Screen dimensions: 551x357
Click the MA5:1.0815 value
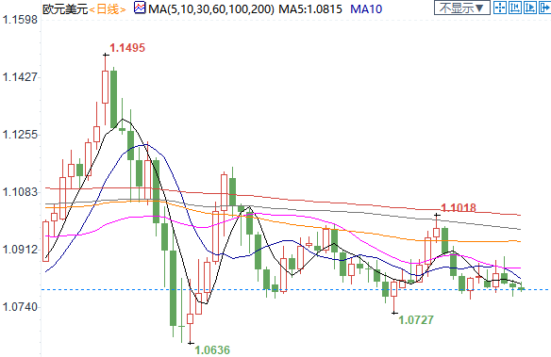tap(310, 8)
